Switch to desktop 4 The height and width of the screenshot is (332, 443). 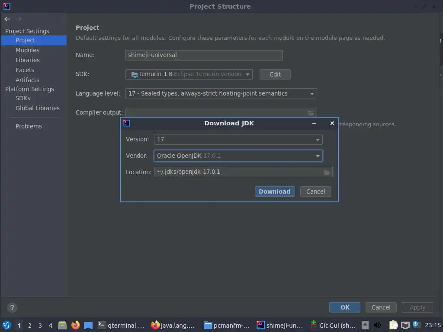51,325
